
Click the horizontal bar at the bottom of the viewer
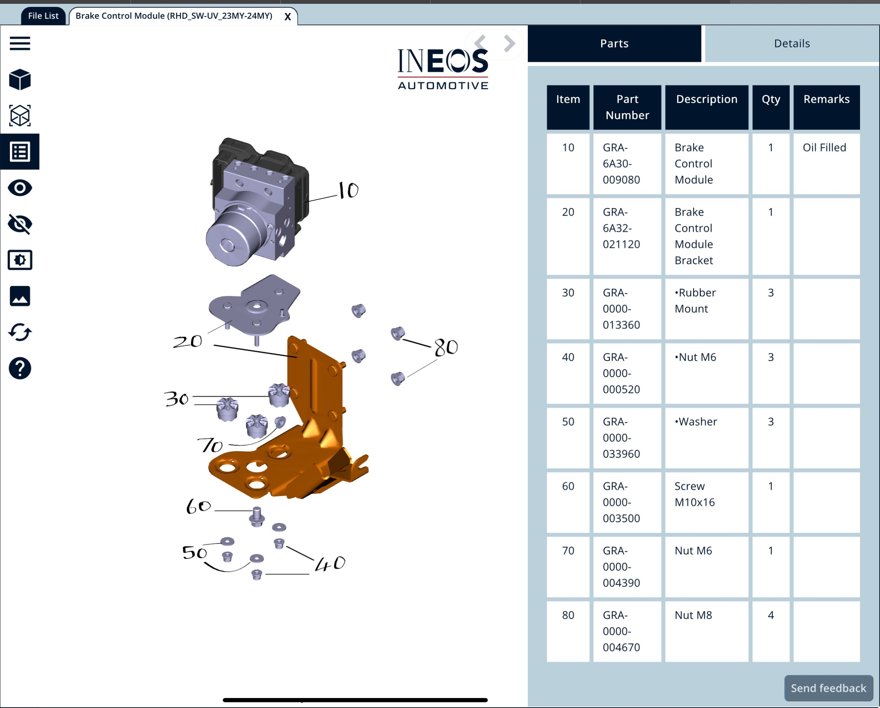point(355,700)
